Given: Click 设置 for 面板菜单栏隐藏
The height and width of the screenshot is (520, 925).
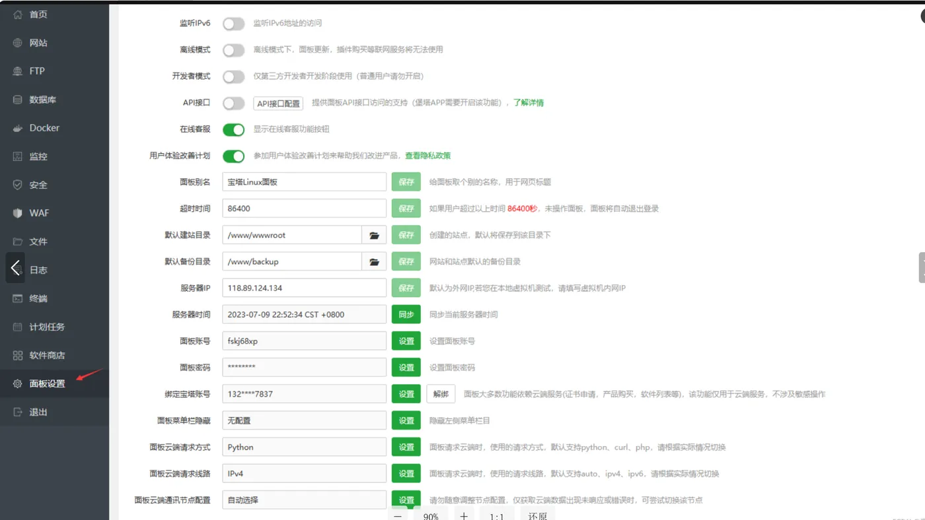Looking at the screenshot, I should [406, 420].
